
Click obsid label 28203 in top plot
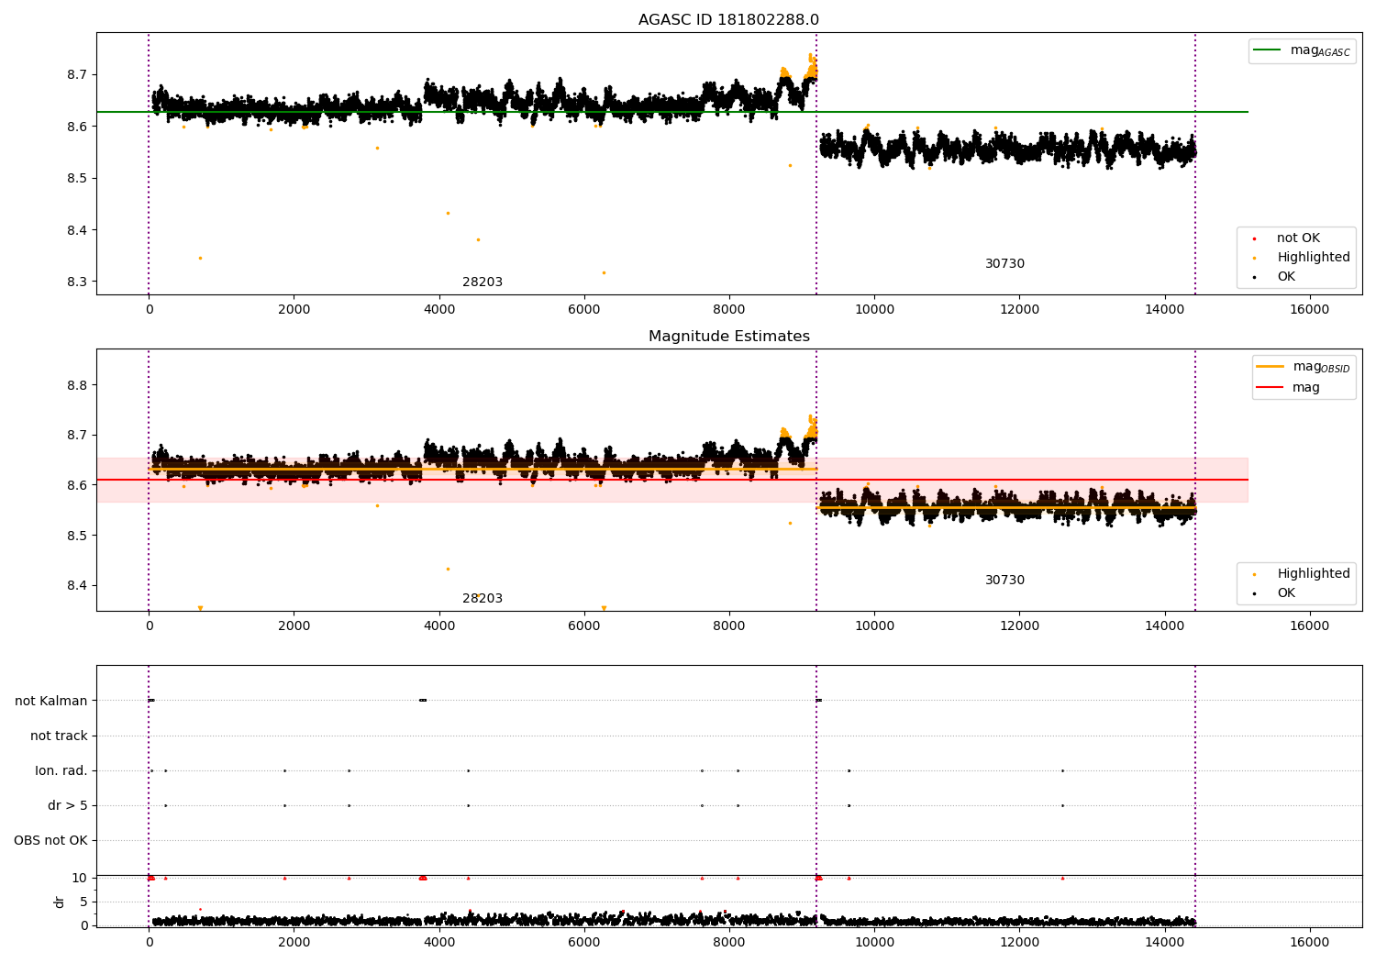click(x=483, y=282)
